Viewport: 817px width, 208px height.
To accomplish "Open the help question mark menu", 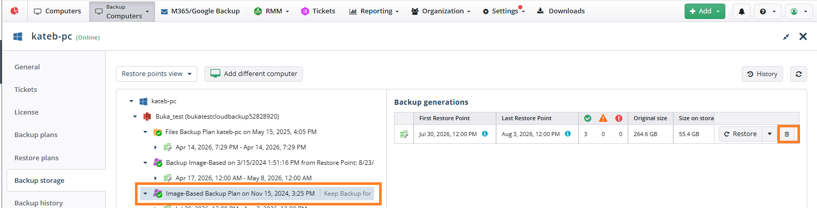I will click(x=768, y=11).
